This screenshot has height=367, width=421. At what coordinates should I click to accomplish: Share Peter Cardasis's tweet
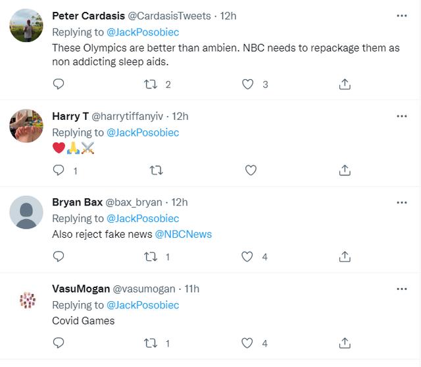(x=344, y=84)
